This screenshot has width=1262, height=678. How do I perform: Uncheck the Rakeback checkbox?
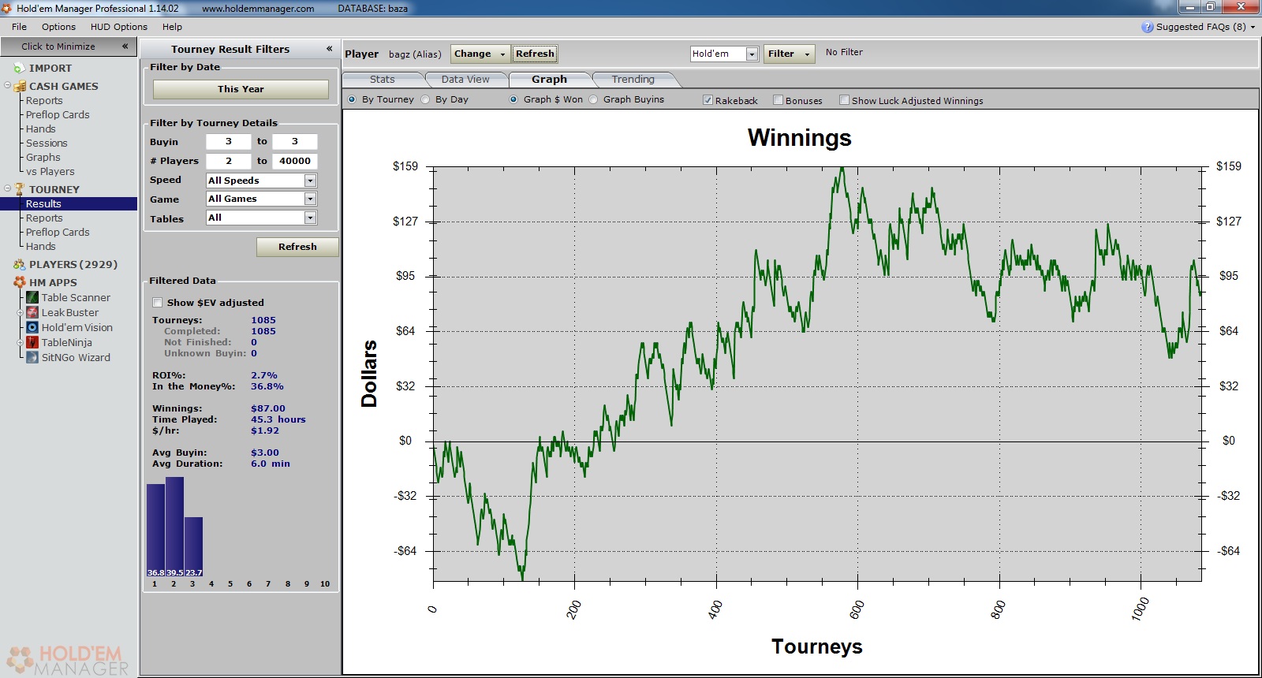pyautogui.click(x=708, y=100)
